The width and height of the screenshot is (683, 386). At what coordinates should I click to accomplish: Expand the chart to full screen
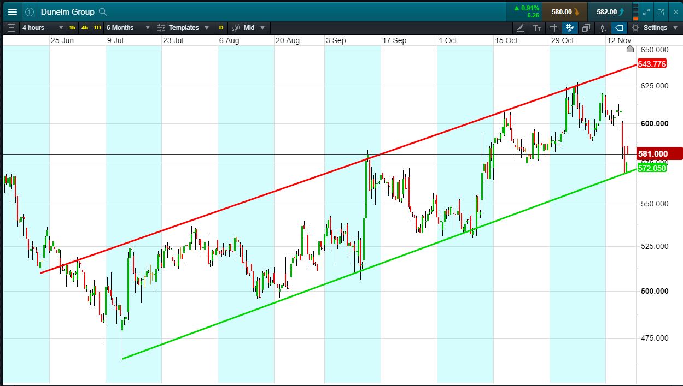(x=647, y=12)
